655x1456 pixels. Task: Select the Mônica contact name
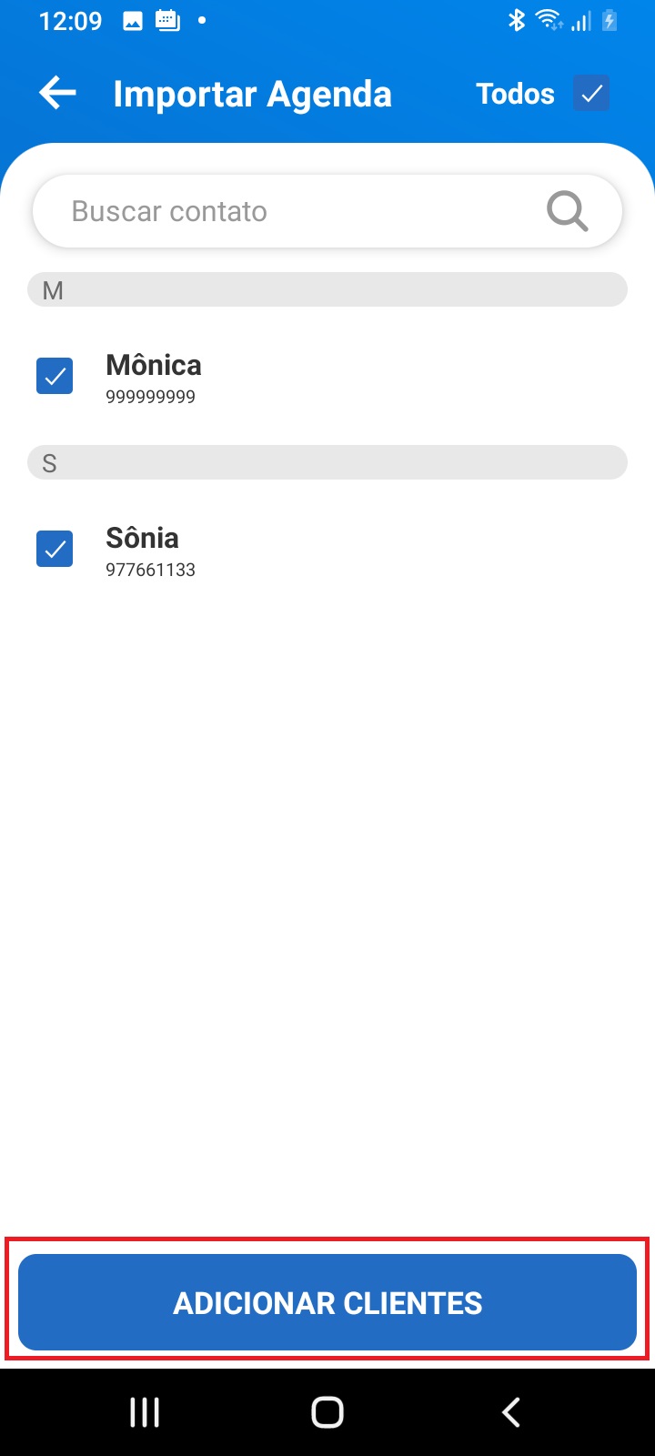tap(154, 365)
